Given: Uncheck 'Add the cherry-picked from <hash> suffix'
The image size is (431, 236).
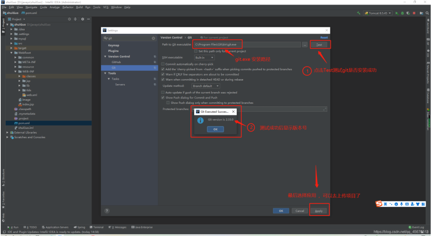Looking at the screenshot, I should tap(163, 69).
